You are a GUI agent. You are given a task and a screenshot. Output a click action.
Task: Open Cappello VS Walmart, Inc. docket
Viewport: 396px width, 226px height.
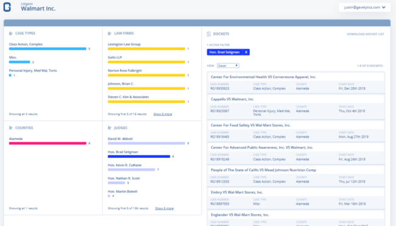point(232,99)
